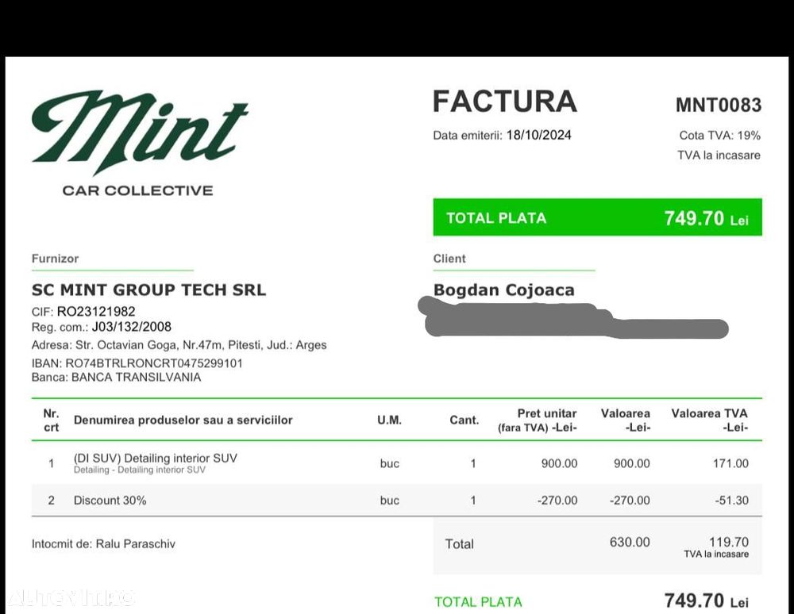The height and width of the screenshot is (614, 794).
Task: Click the Detailing interior SUV line item
Action: point(155,459)
